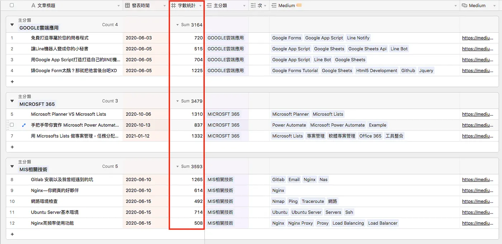Click the multi-select icon beside 次 header
The image size is (502, 244).
(253, 5)
